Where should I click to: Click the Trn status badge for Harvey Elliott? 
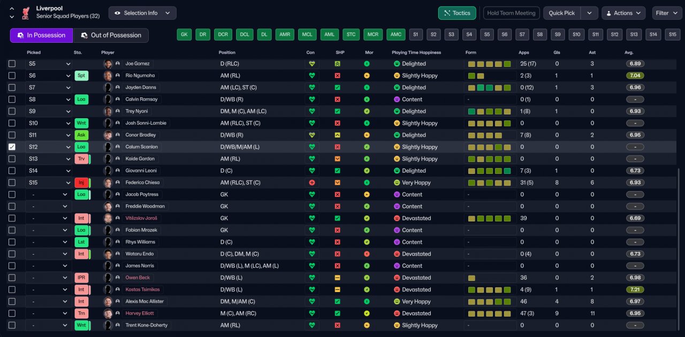pyautogui.click(x=81, y=313)
